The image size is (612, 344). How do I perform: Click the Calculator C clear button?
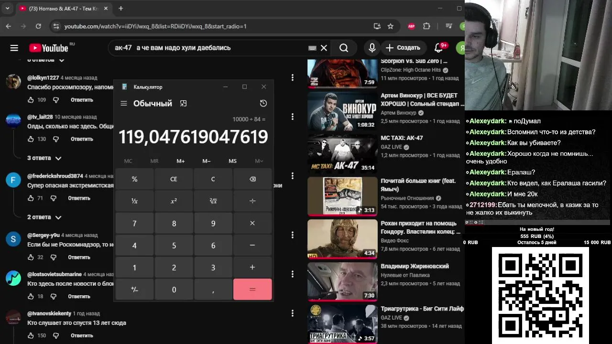(213, 179)
